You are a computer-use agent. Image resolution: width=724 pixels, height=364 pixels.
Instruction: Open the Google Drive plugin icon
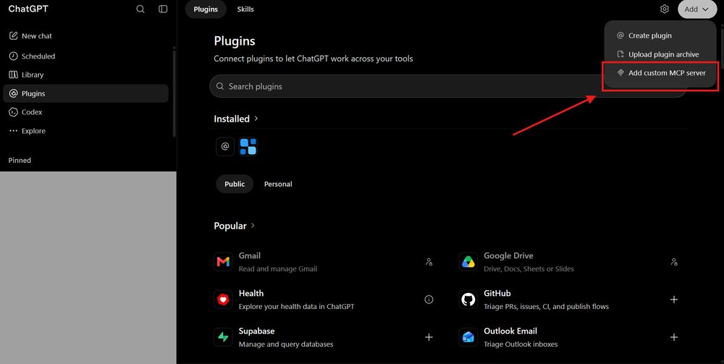(468, 261)
